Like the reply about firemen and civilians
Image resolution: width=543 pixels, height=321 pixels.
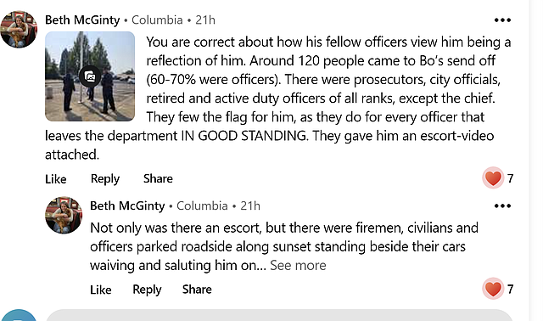tap(101, 290)
